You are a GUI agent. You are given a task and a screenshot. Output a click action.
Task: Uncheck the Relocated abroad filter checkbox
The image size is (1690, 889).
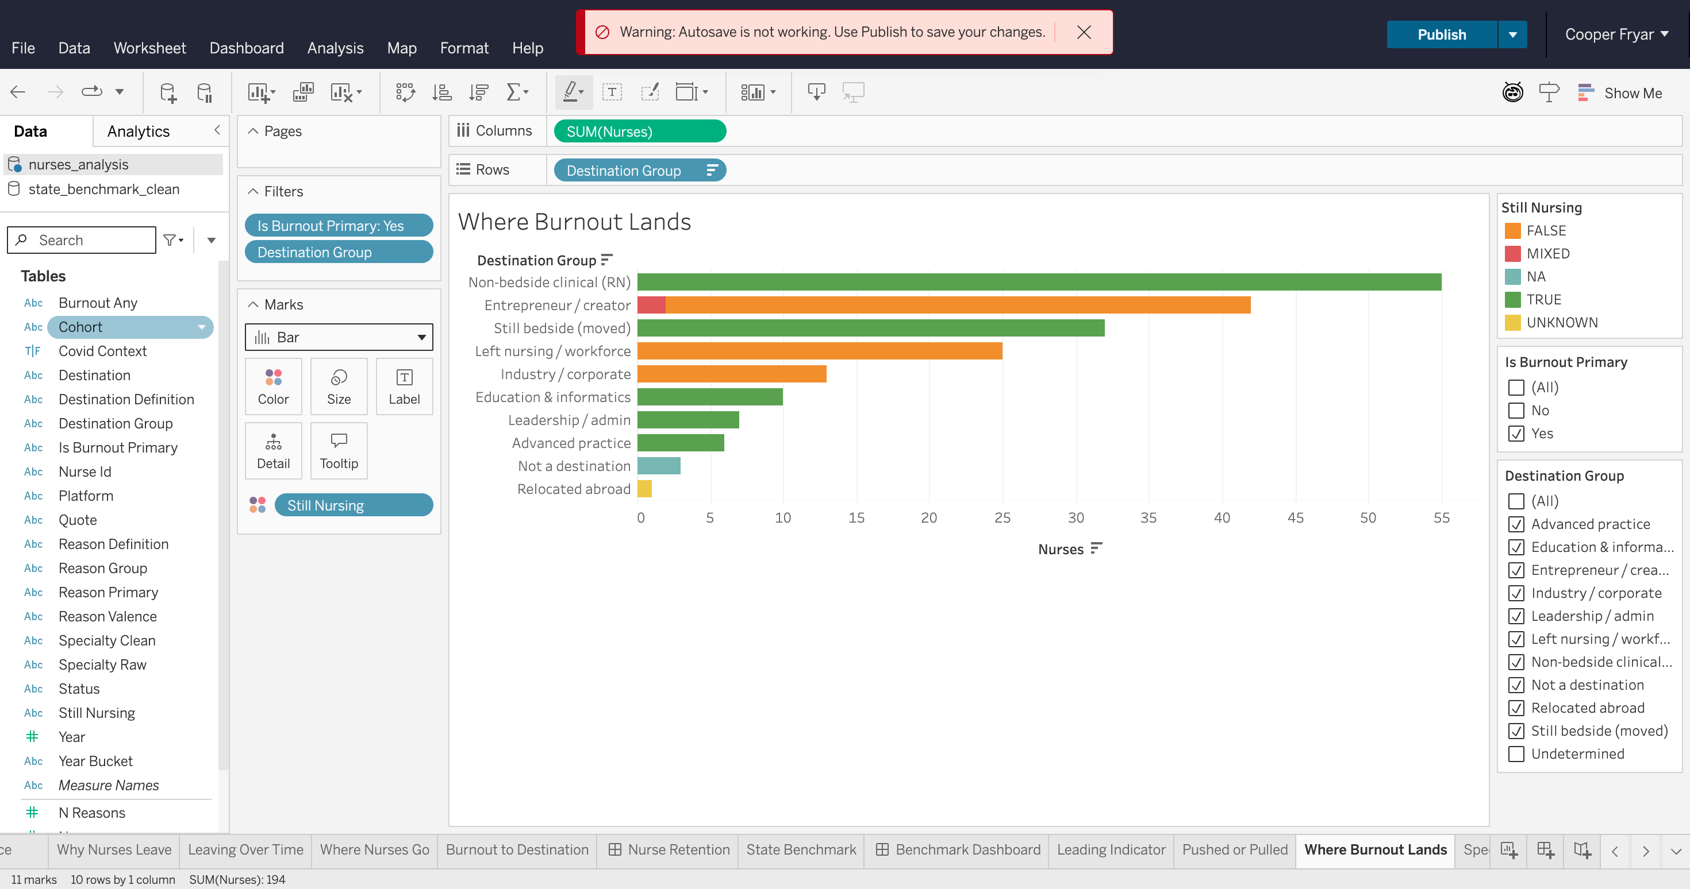coord(1515,708)
